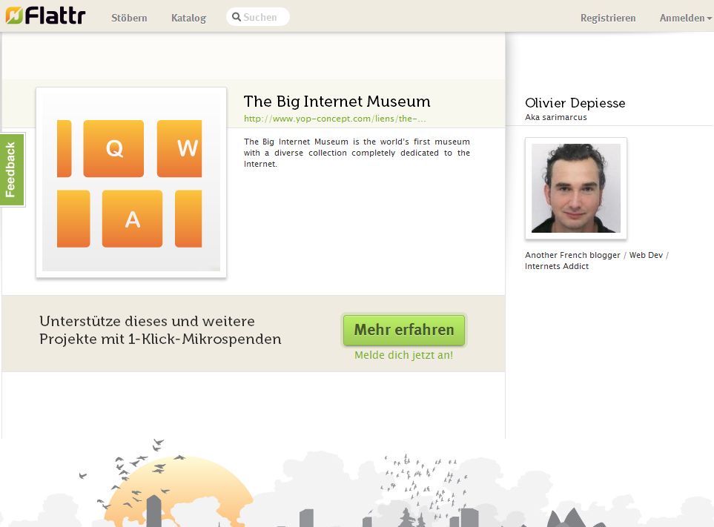Open the Katalog menu item
The width and height of the screenshot is (714, 527).
tap(188, 18)
